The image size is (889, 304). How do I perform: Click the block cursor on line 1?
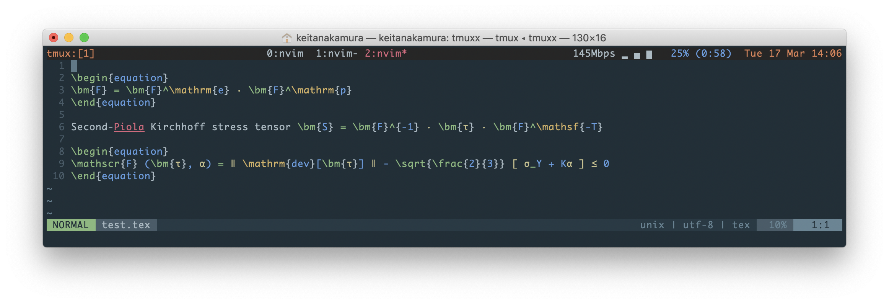74,65
